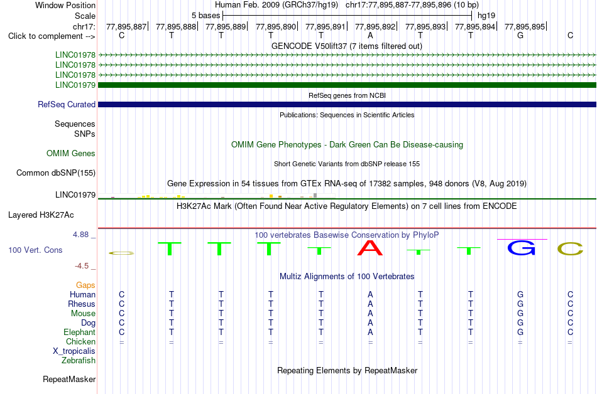Viewport: 597px width, 394px height.
Task: Open the OMIM Gene Phenotypes title
Action: [x=347, y=145]
